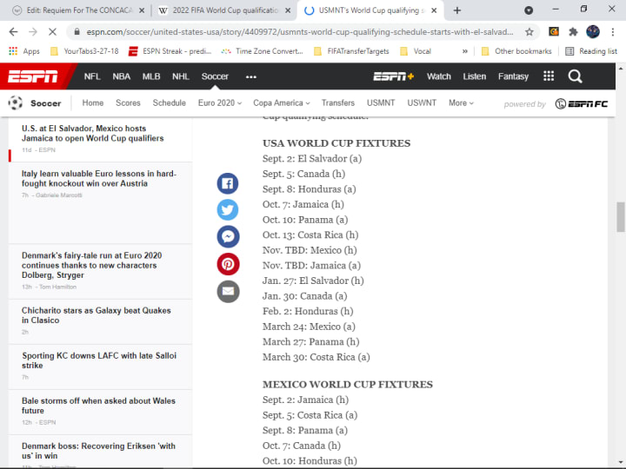Share the article by email icon
The width and height of the screenshot is (626, 469).
point(228,292)
